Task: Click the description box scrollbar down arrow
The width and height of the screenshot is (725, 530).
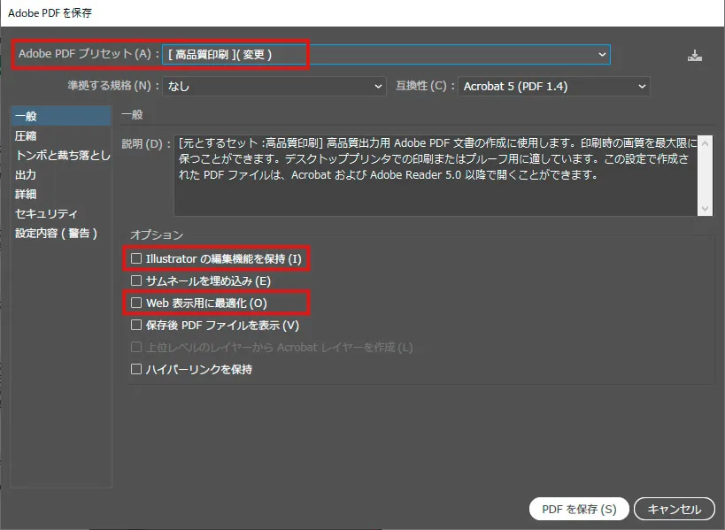Action: tap(706, 209)
